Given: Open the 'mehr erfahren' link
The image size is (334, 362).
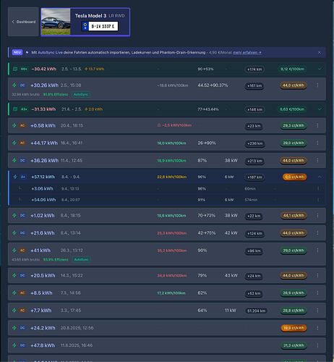Looking at the screenshot, I should coord(247,52).
